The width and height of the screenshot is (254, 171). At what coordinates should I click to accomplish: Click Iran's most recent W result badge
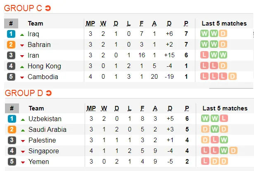click(x=223, y=55)
